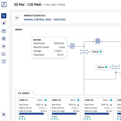
Task: Click the external link export icon
Action: [4, 61]
